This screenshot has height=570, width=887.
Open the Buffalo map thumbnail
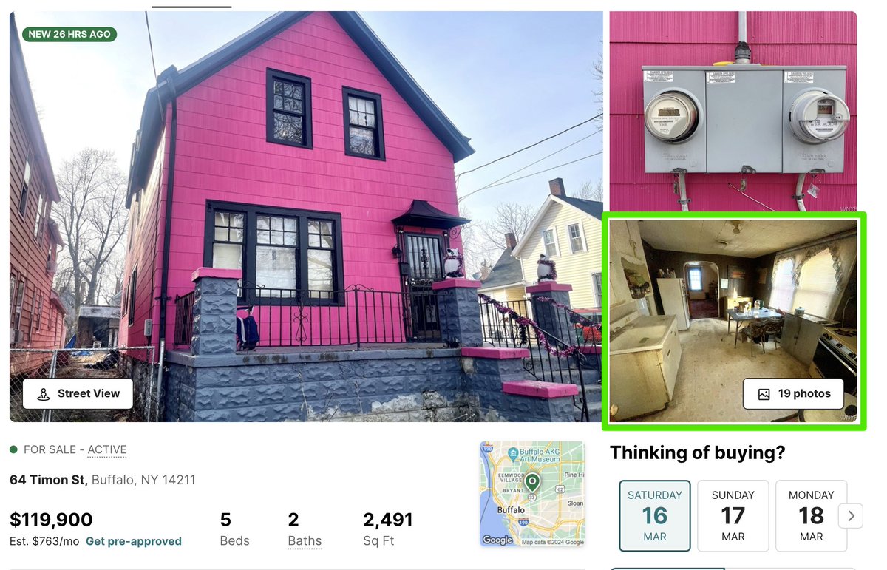532,494
